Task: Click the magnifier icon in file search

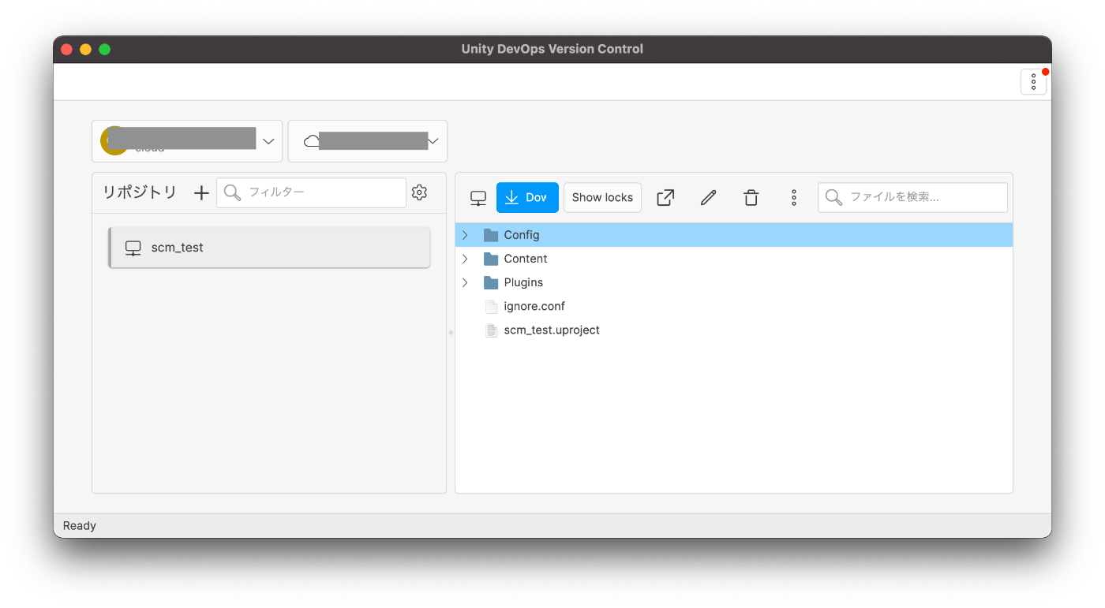Action: click(x=833, y=197)
